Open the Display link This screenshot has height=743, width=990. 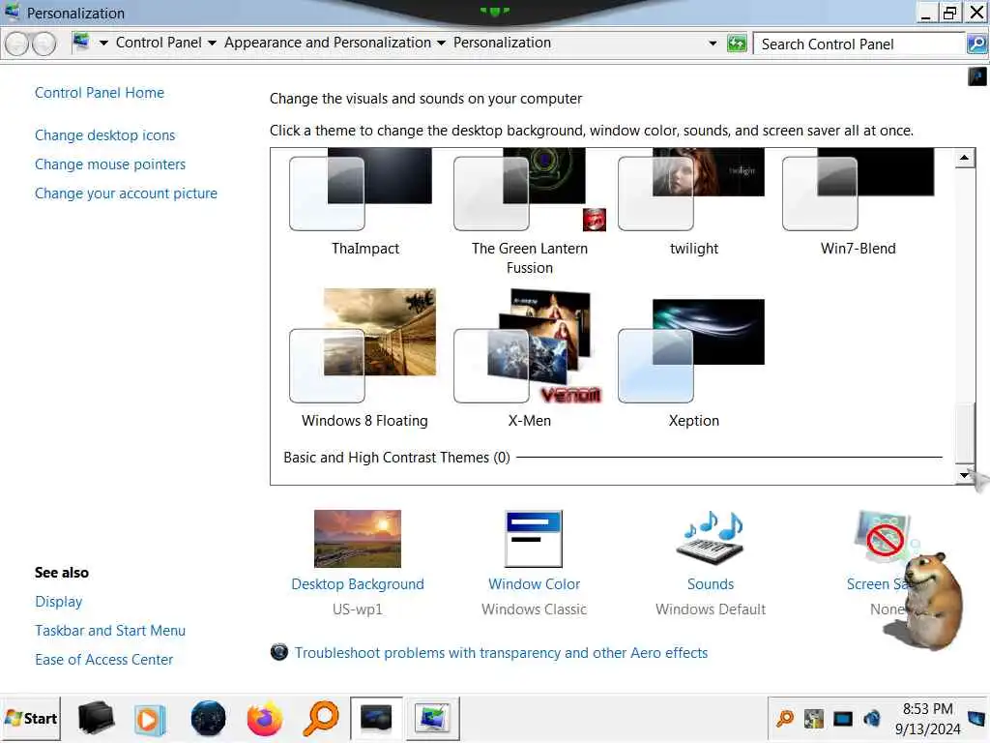pos(59,602)
